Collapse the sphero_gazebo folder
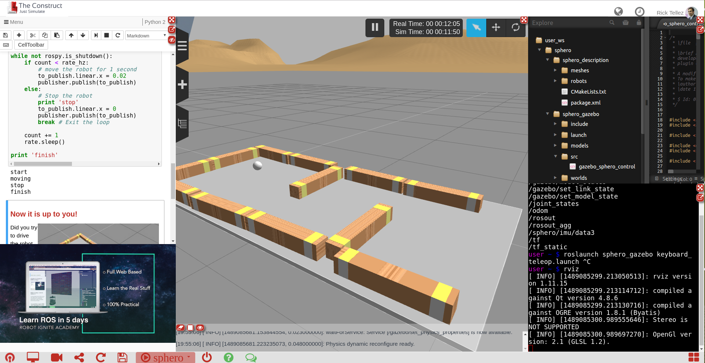This screenshot has width=705, height=363. 548,114
